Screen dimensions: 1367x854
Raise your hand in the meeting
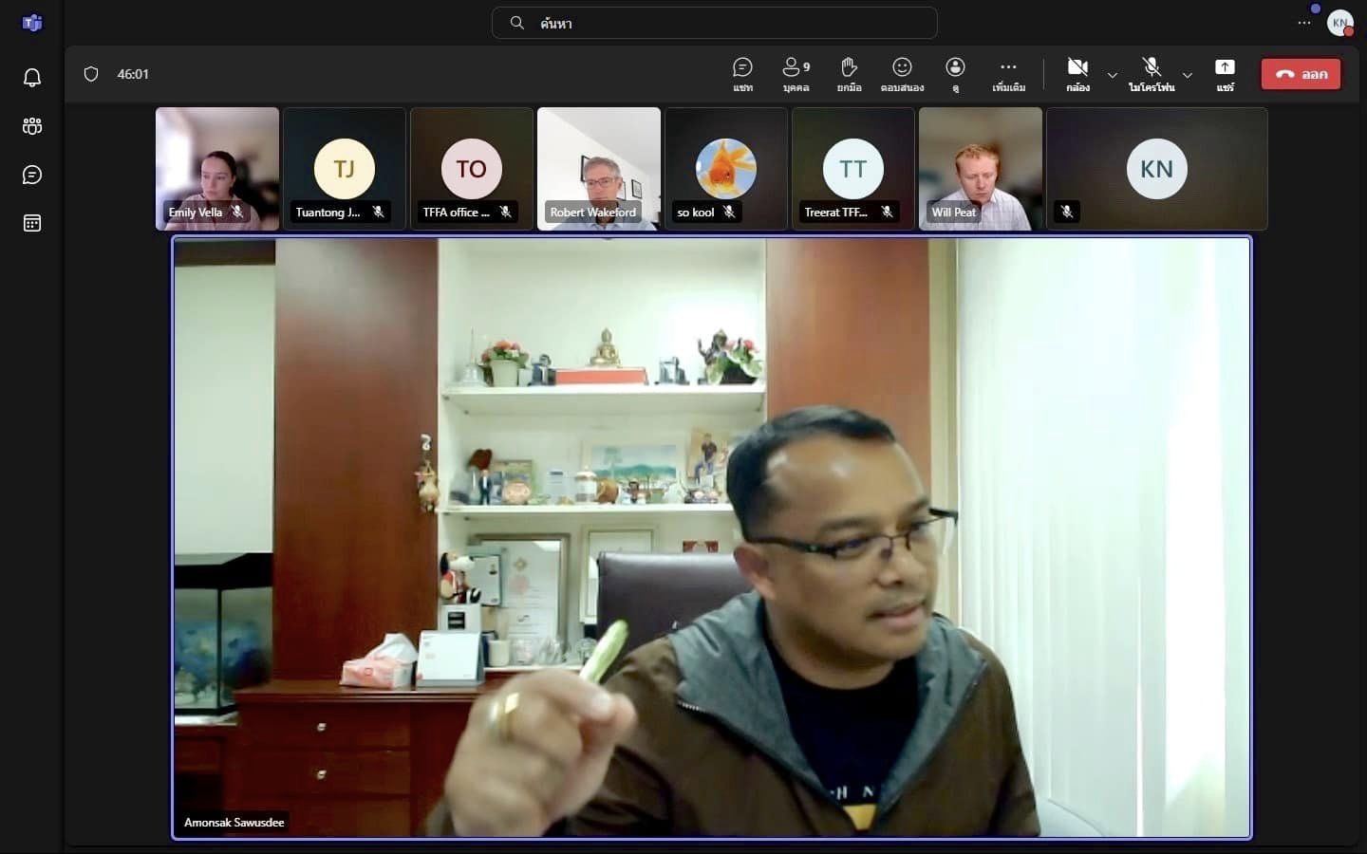coord(849,73)
